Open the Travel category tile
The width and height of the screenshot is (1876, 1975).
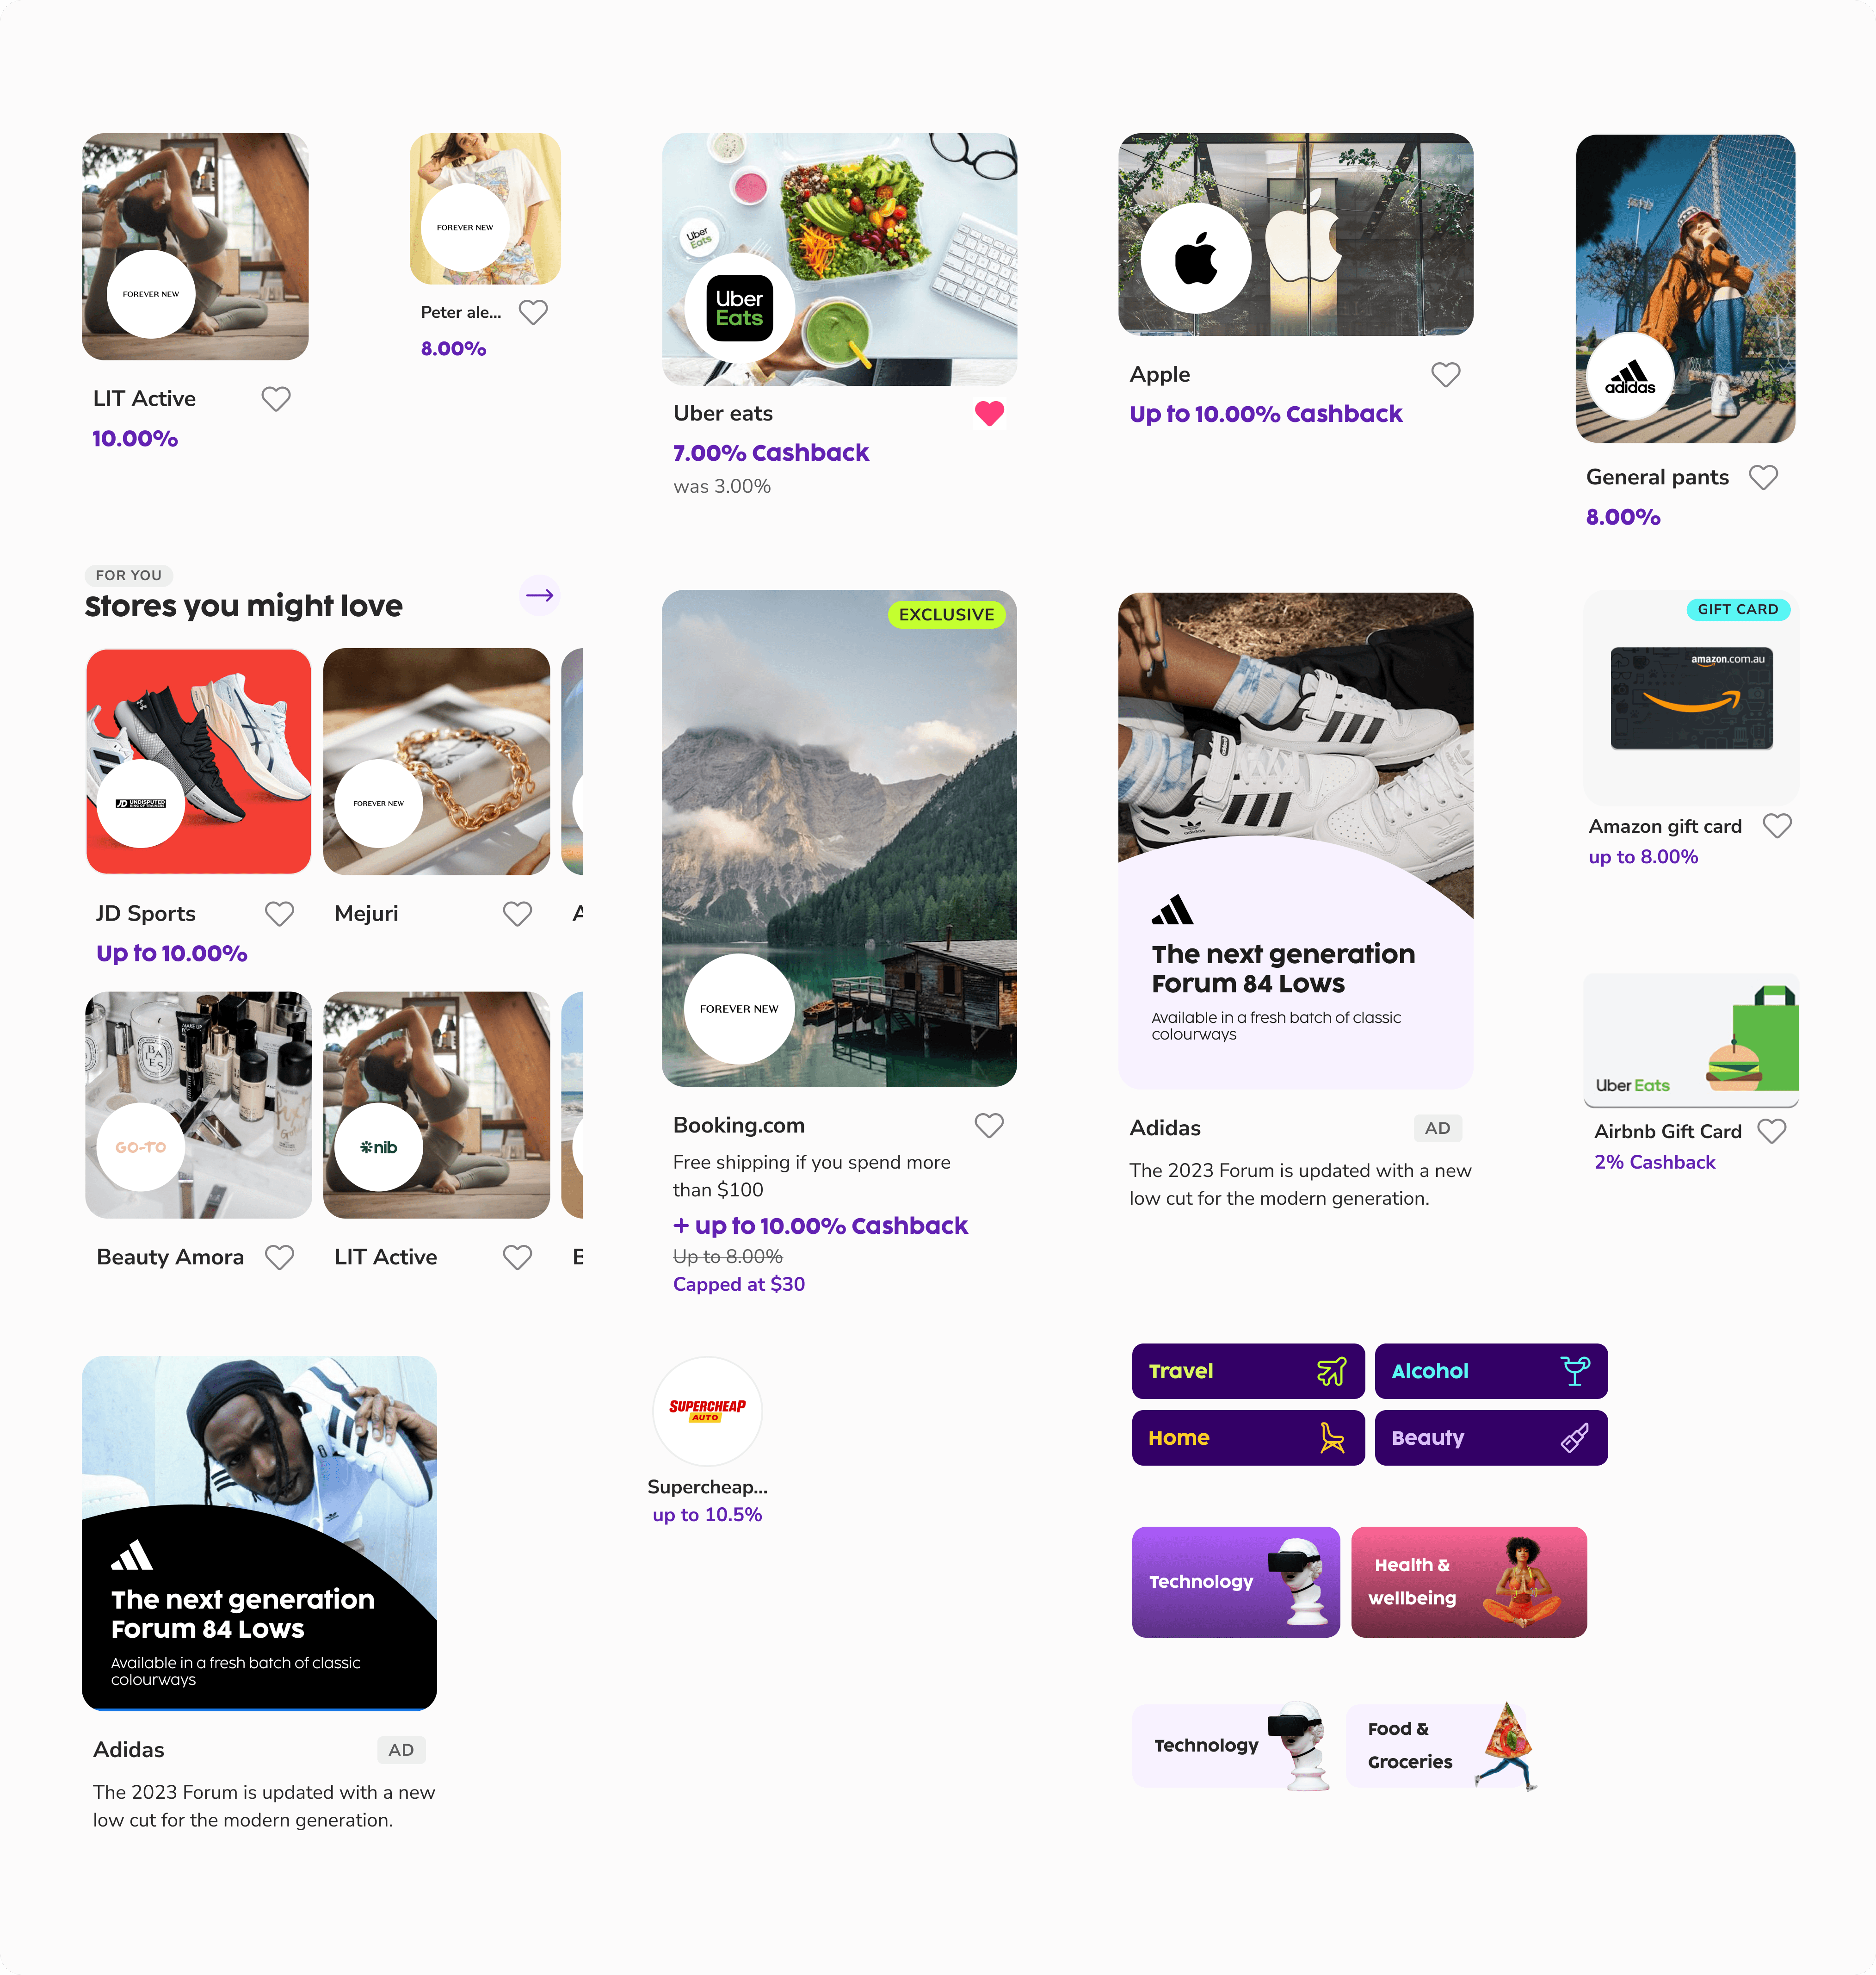click(x=1248, y=1371)
